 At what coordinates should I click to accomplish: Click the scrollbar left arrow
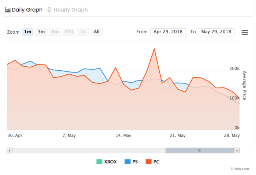tap(10, 150)
